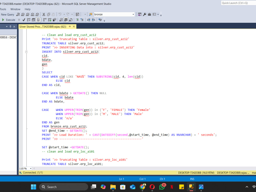Run the query with Execute

[x=9, y=20]
